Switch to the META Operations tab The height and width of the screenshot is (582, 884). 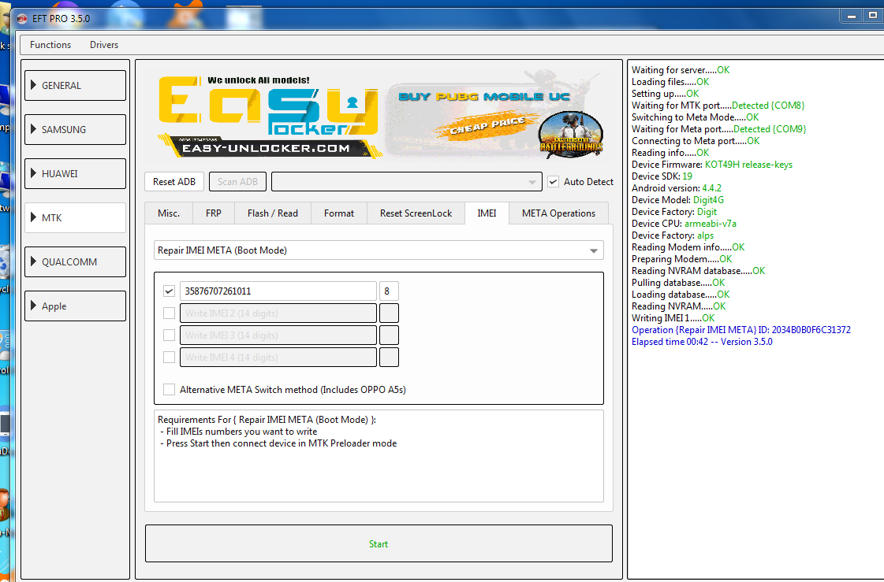(x=558, y=213)
